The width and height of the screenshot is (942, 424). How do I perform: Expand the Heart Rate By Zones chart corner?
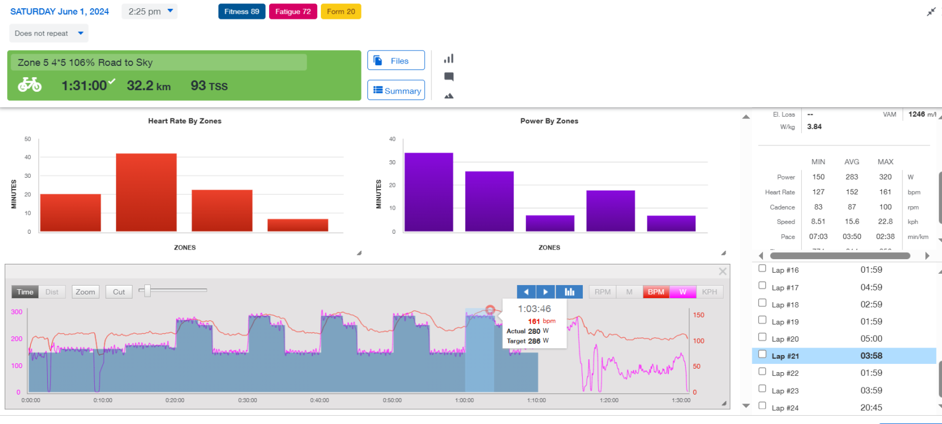click(x=359, y=253)
